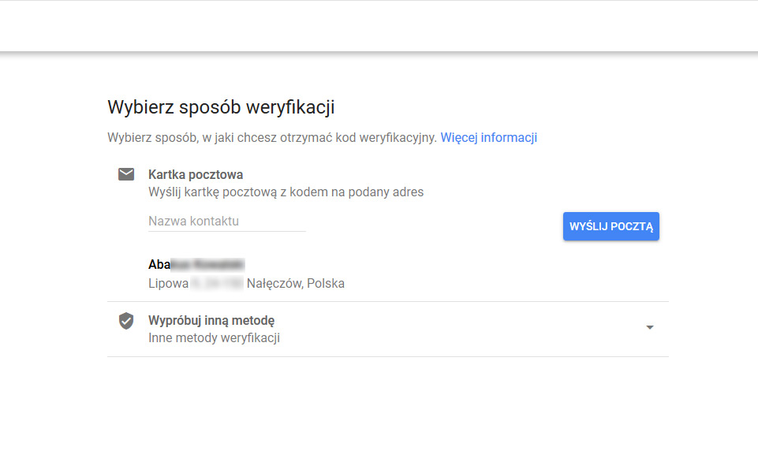The width and height of the screenshot is (758, 473).
Task: Click the Wyślij kartkę pocztową z kodem description
Action: (x=286, y=192)
